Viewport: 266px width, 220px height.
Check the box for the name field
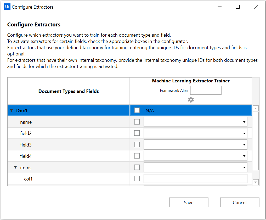pos(137,122)
